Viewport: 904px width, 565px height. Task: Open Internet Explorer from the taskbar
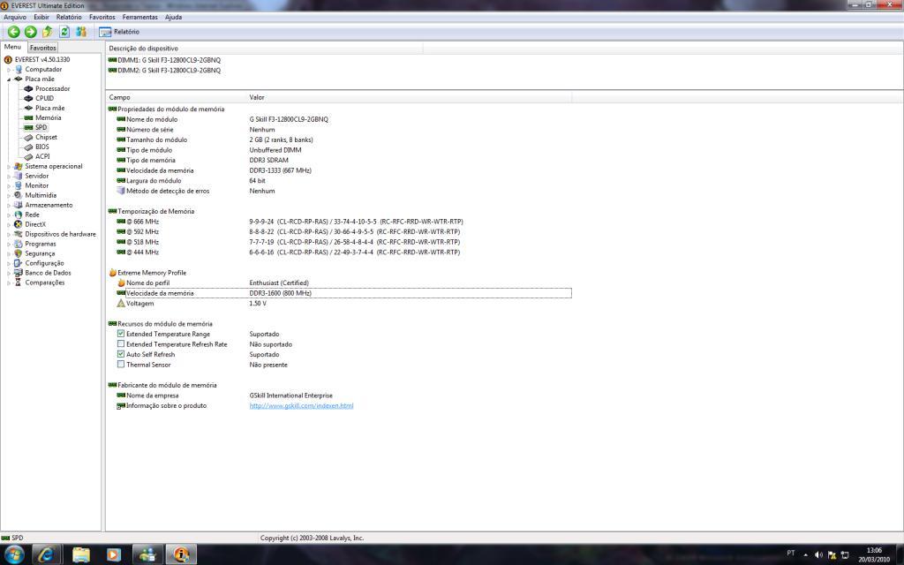(47, 554)
